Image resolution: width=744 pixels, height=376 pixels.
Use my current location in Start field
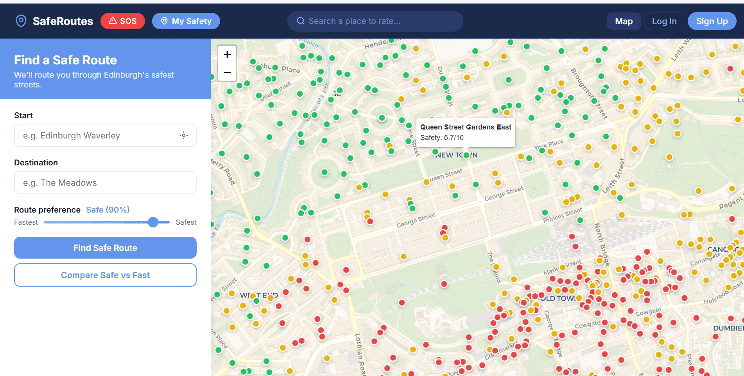(184, 135)
